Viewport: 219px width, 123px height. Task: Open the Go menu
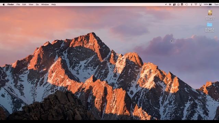(37, 4)
